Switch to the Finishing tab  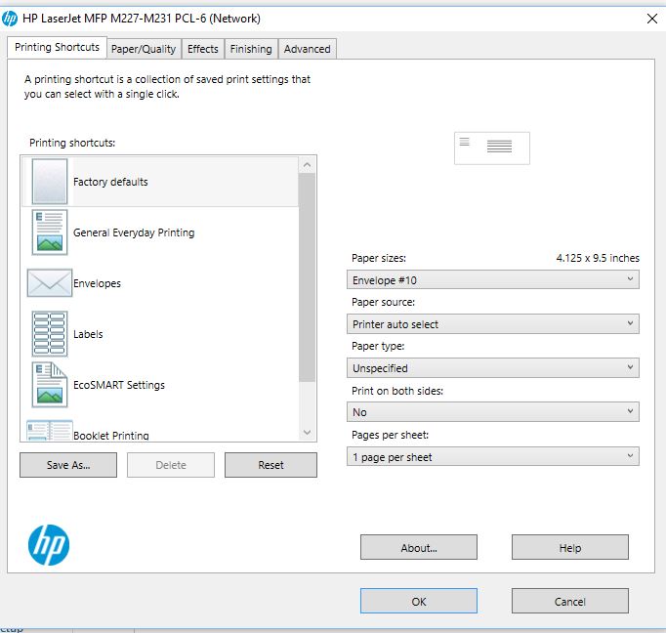(251, 49)
